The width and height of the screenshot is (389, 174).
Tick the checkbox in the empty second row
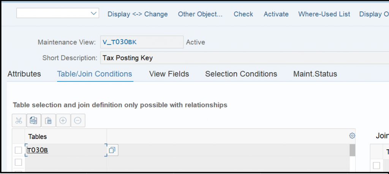pos(18,162)
